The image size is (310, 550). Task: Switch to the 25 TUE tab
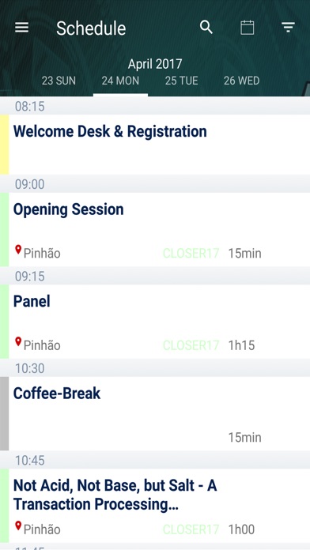[x=182, y=81]
